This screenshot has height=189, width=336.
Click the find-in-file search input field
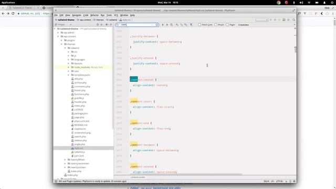pyautogui.click(x=137, y=25)
